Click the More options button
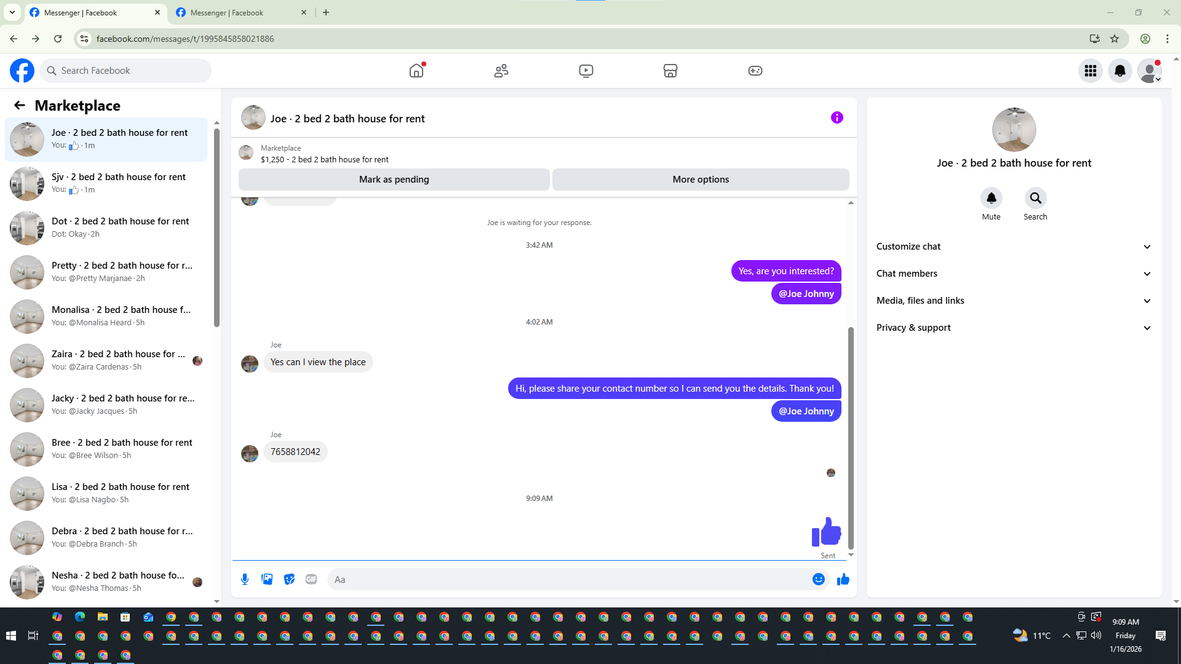This screenshot has width=1181, height=664. point(701,180)
